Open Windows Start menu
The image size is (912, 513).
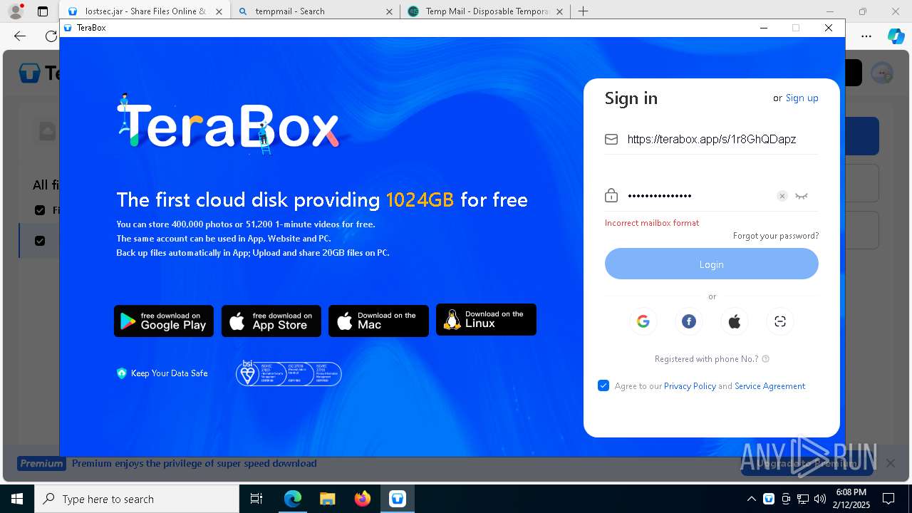tap(17, 499)
